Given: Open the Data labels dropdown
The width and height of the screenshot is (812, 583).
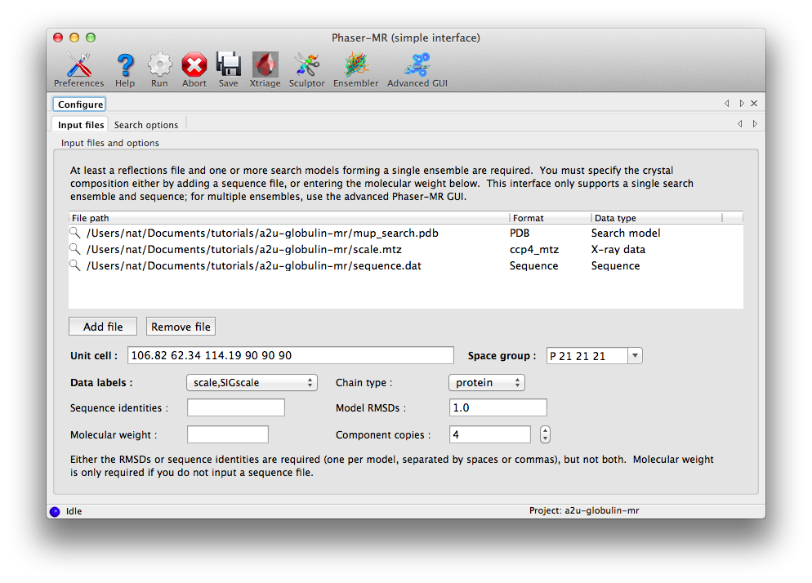Looking at the screenshot, I should point(251,382).
